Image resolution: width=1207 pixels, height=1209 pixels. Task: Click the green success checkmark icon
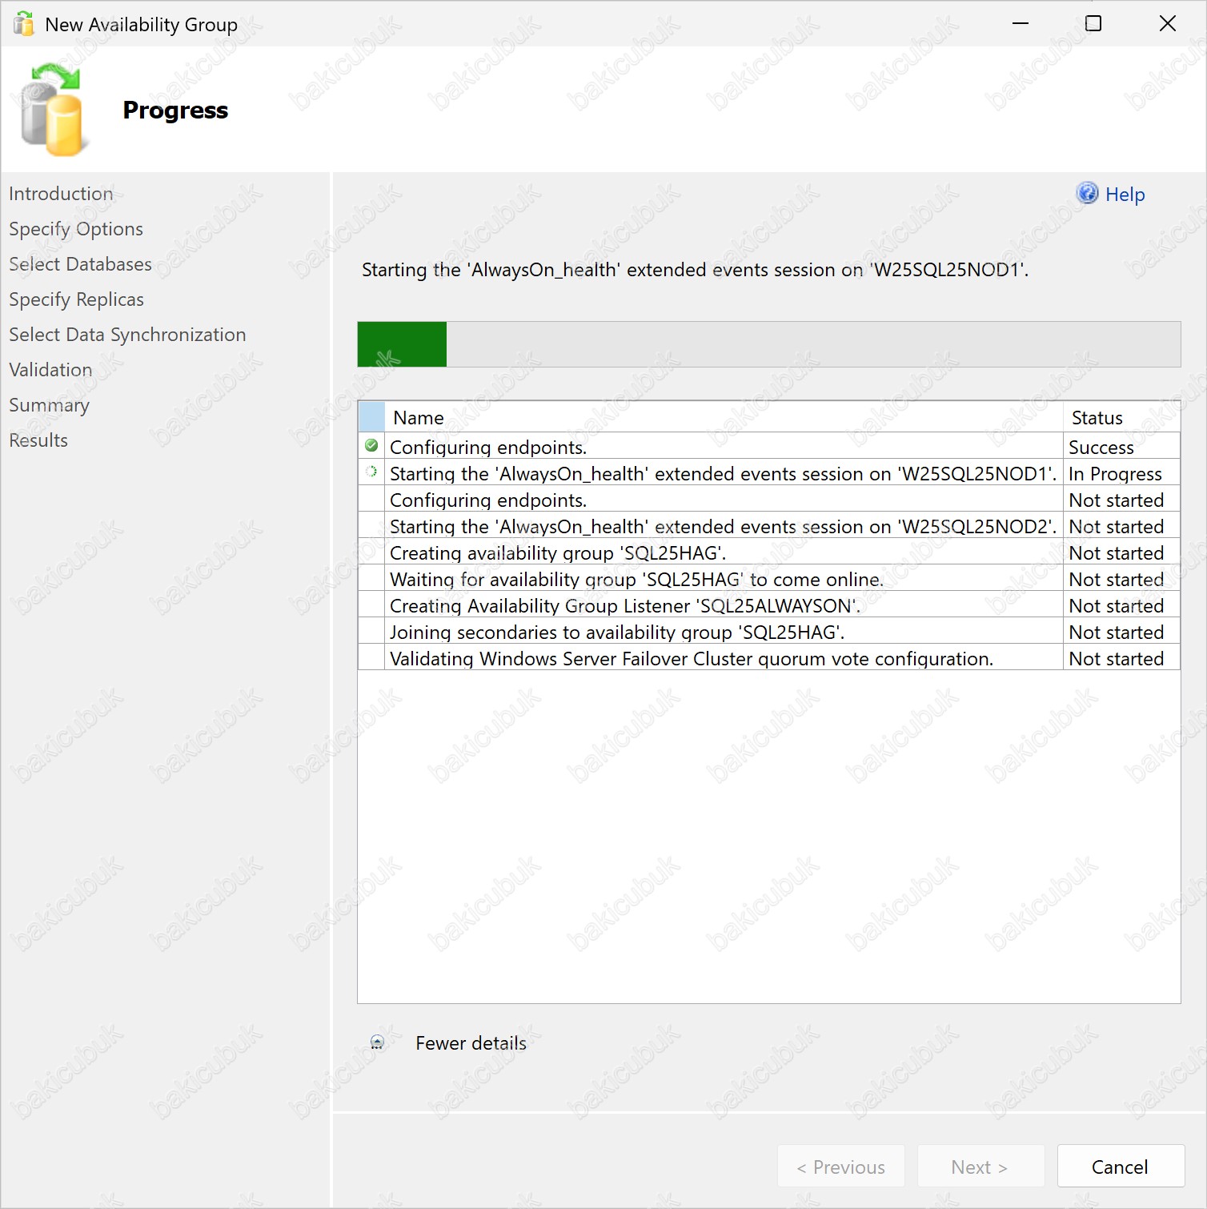371,446
